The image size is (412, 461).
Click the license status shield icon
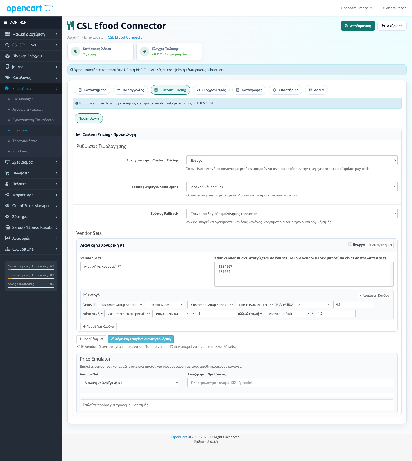point(76,51)
